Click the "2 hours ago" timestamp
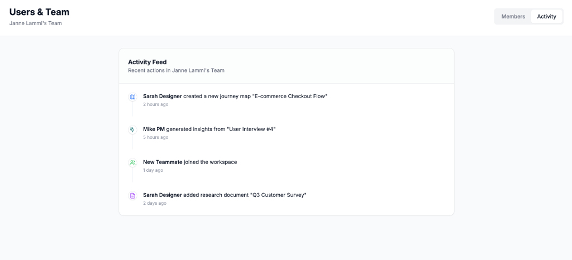This screenshot has width=572, height=260. pyautogui.click(x=155, y=104)
